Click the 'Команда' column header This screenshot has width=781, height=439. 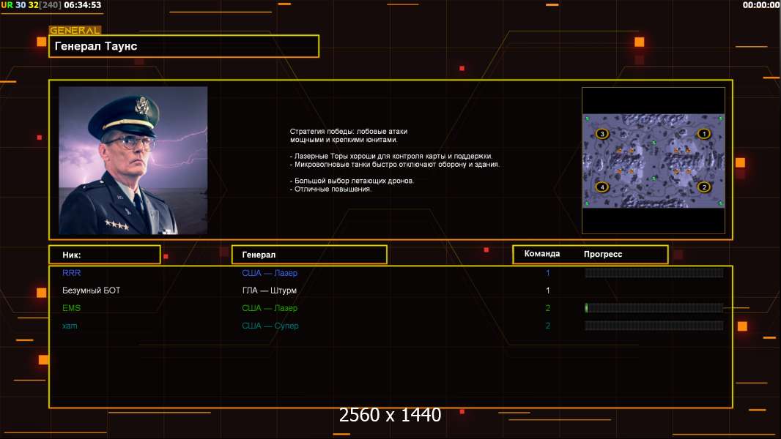(x=542, y=254)
